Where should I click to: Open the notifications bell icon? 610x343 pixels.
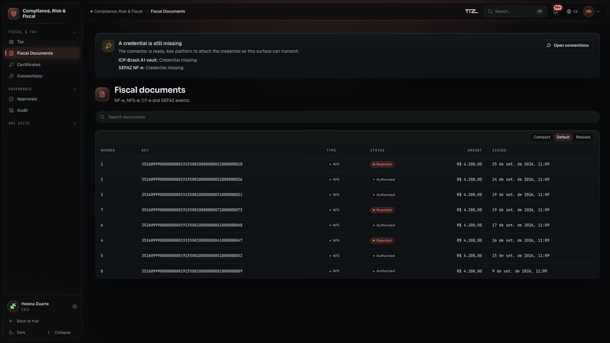click(556, 11)
